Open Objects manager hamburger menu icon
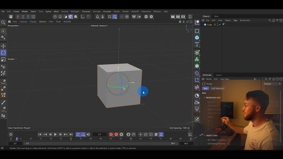 (203, 20)
